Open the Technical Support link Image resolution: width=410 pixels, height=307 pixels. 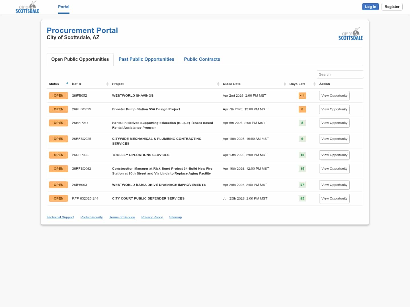pyautogui.click(x=60, y=217)
